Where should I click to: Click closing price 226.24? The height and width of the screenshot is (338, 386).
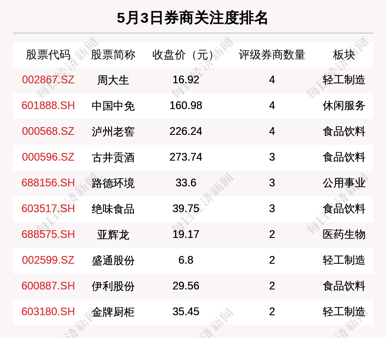186,131
